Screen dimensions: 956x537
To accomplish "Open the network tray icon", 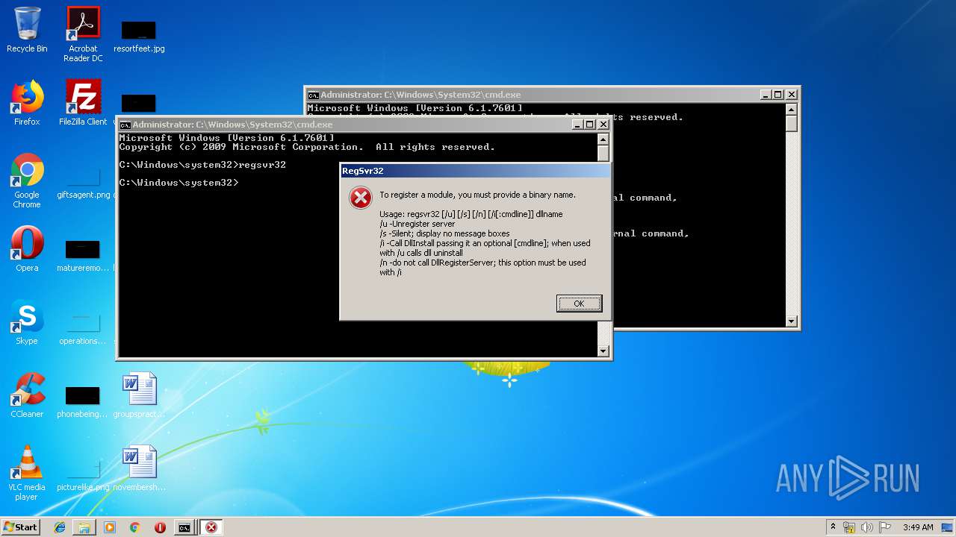I will [x=849, y=527].
